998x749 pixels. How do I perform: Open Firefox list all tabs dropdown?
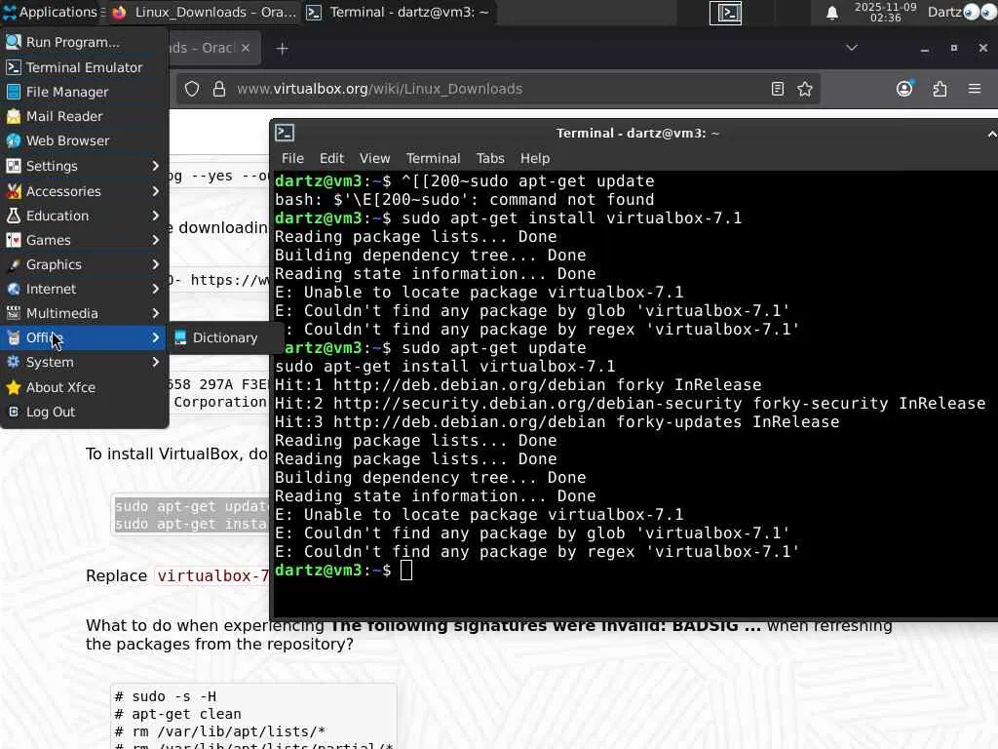coord(852,48)
